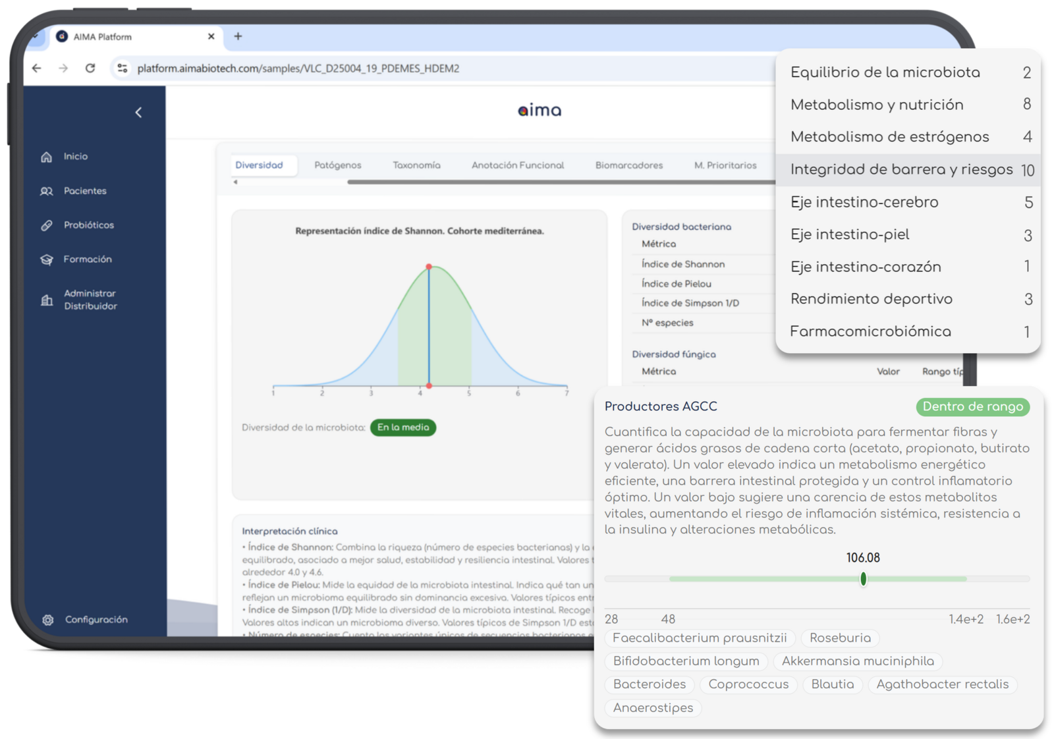The height and width of the screenshot is (739, 1054).
Task: Collapse the sidebar with the chevron arrow
Action: 138,113
